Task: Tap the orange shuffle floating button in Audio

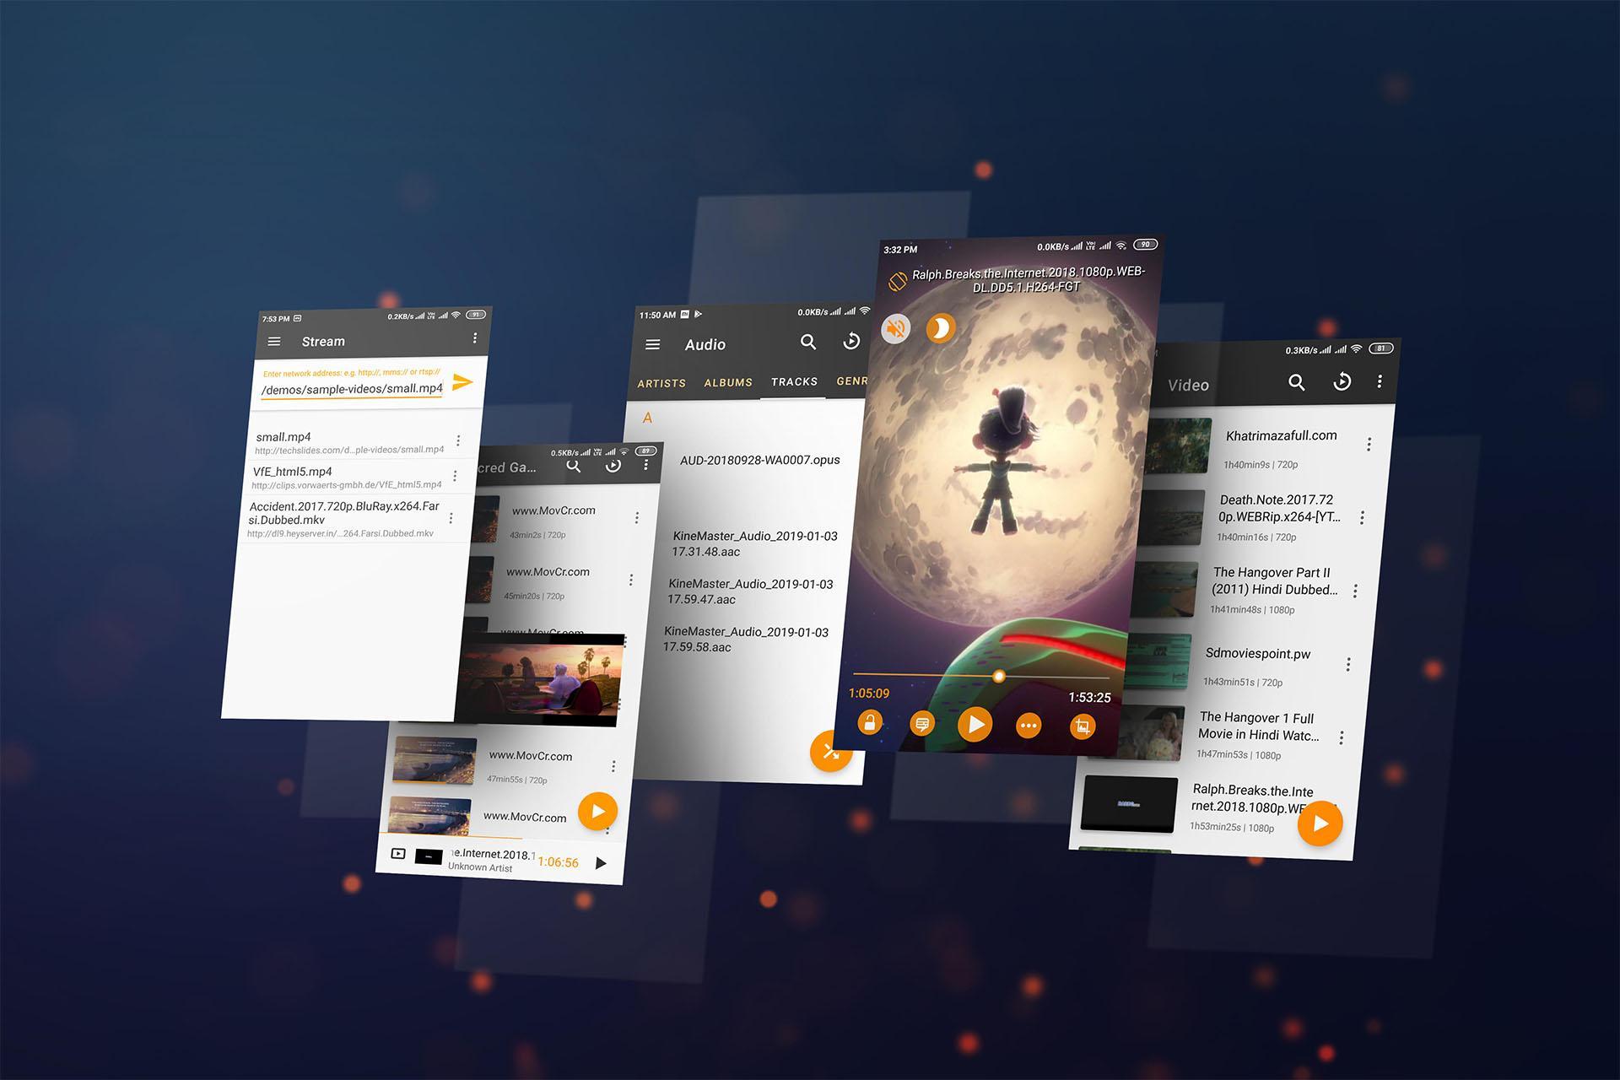Action: (831, 752)
